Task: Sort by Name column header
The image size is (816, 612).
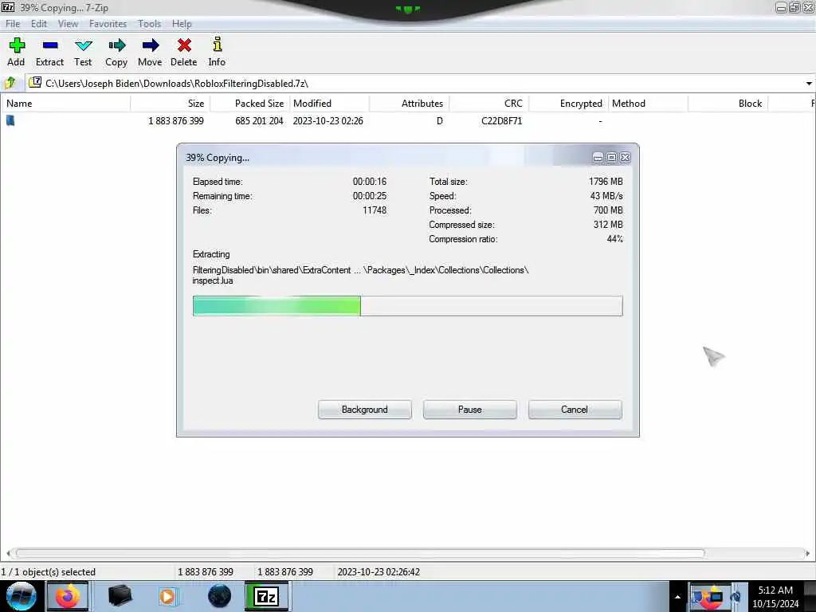Action: pos(65,103)
